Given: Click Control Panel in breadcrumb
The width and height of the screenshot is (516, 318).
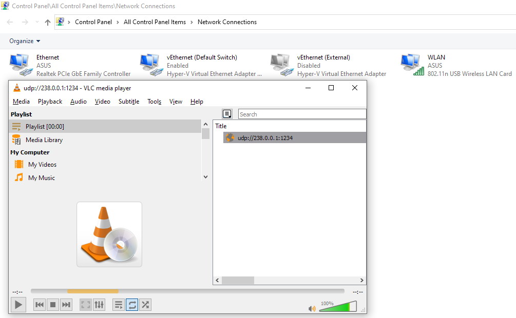Looking at the screenshot, I should click(x=93, y=22).
